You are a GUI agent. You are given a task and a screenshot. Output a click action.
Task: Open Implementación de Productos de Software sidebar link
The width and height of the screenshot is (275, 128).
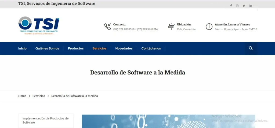point(46,121)
